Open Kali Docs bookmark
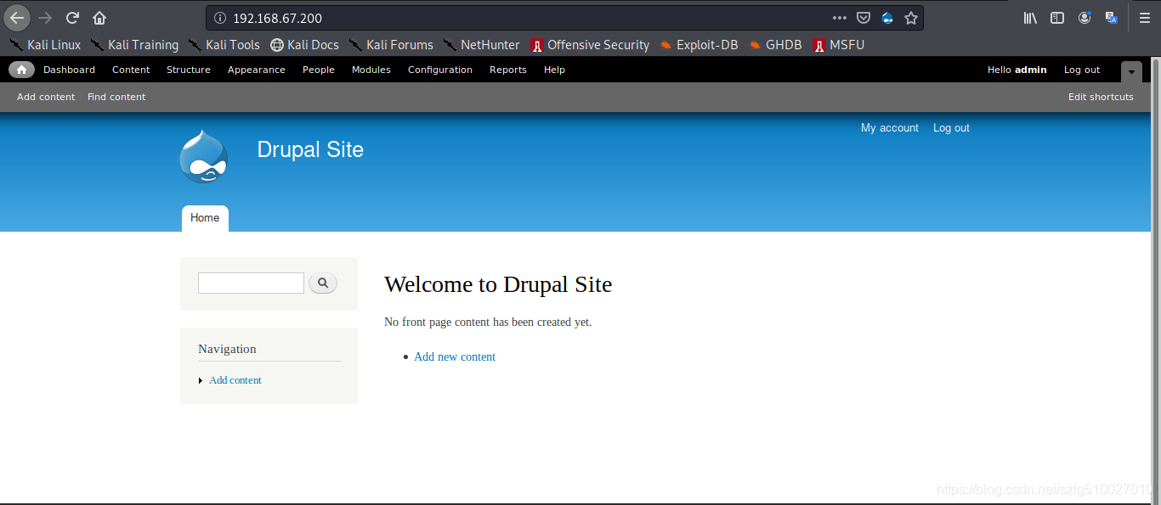 tap(304, 45)
